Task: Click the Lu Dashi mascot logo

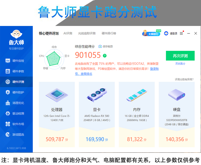Action: point(16,34)
